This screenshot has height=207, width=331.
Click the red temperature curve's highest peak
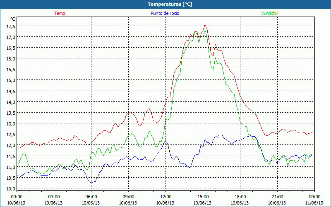(x=204, y=26)
